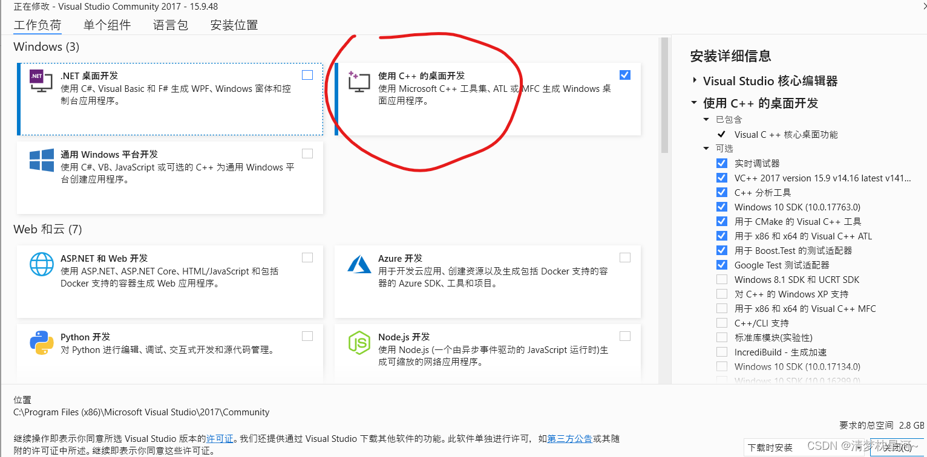
Task: Click the 通用 Windows 平台开发 Windows logo icon
Action: (41, 160)
